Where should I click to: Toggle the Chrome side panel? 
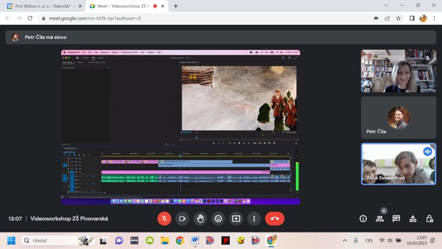(x=412, y=18)
